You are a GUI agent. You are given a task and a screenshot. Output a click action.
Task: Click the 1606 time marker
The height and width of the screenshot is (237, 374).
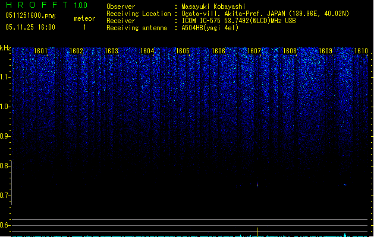[x=218, y=51]
